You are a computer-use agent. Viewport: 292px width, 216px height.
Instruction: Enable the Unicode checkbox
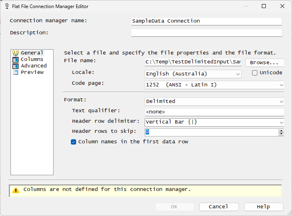tap(255, 73)
